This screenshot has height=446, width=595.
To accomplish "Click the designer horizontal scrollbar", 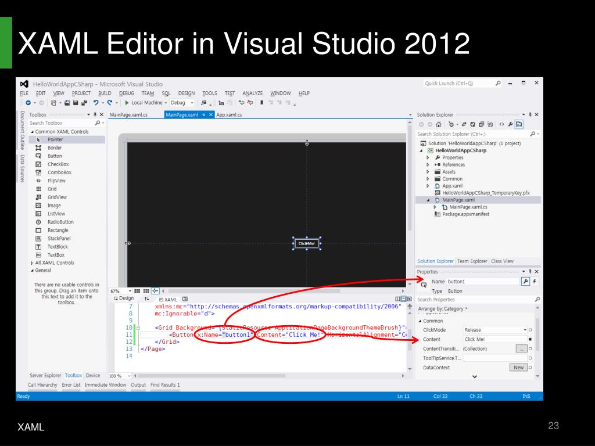I will pos(253,292).
